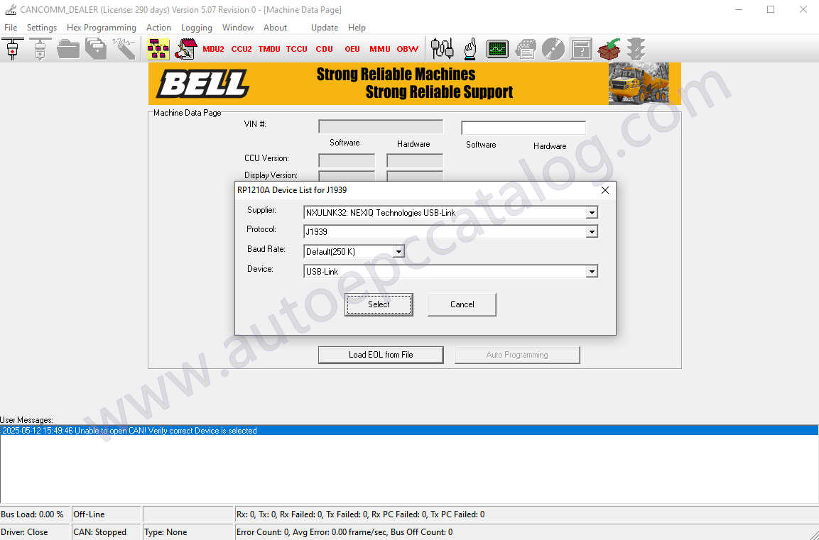Screen dimensions: 819x540
Task: Click the grey VIN # field
Action: point(381,126)
